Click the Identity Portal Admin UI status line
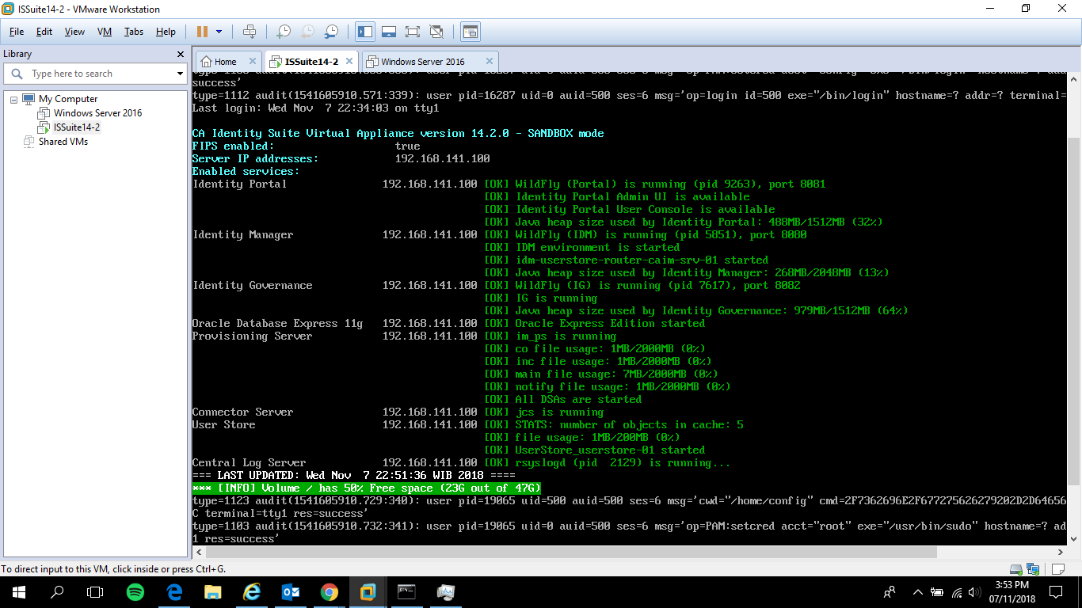This screenshot has width=1082, height=608. click(617, 197)
